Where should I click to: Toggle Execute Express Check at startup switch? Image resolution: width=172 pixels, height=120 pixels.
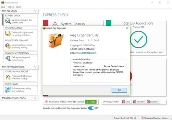(91, 108)
